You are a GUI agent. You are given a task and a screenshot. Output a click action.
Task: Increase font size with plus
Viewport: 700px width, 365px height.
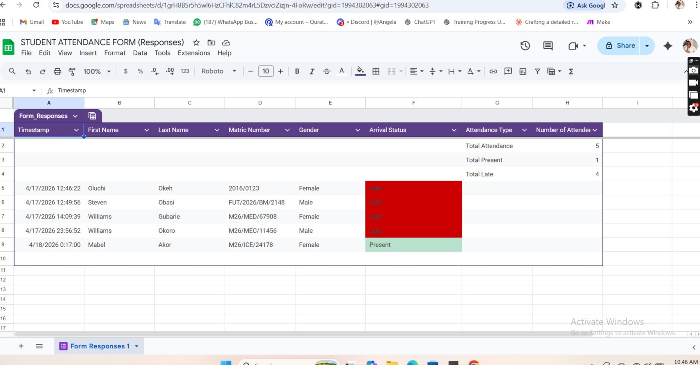point(280,71)
